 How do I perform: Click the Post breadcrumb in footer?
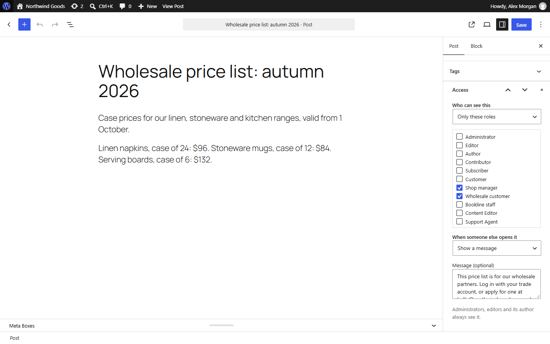pyautogui.click(x=15, y=338)
